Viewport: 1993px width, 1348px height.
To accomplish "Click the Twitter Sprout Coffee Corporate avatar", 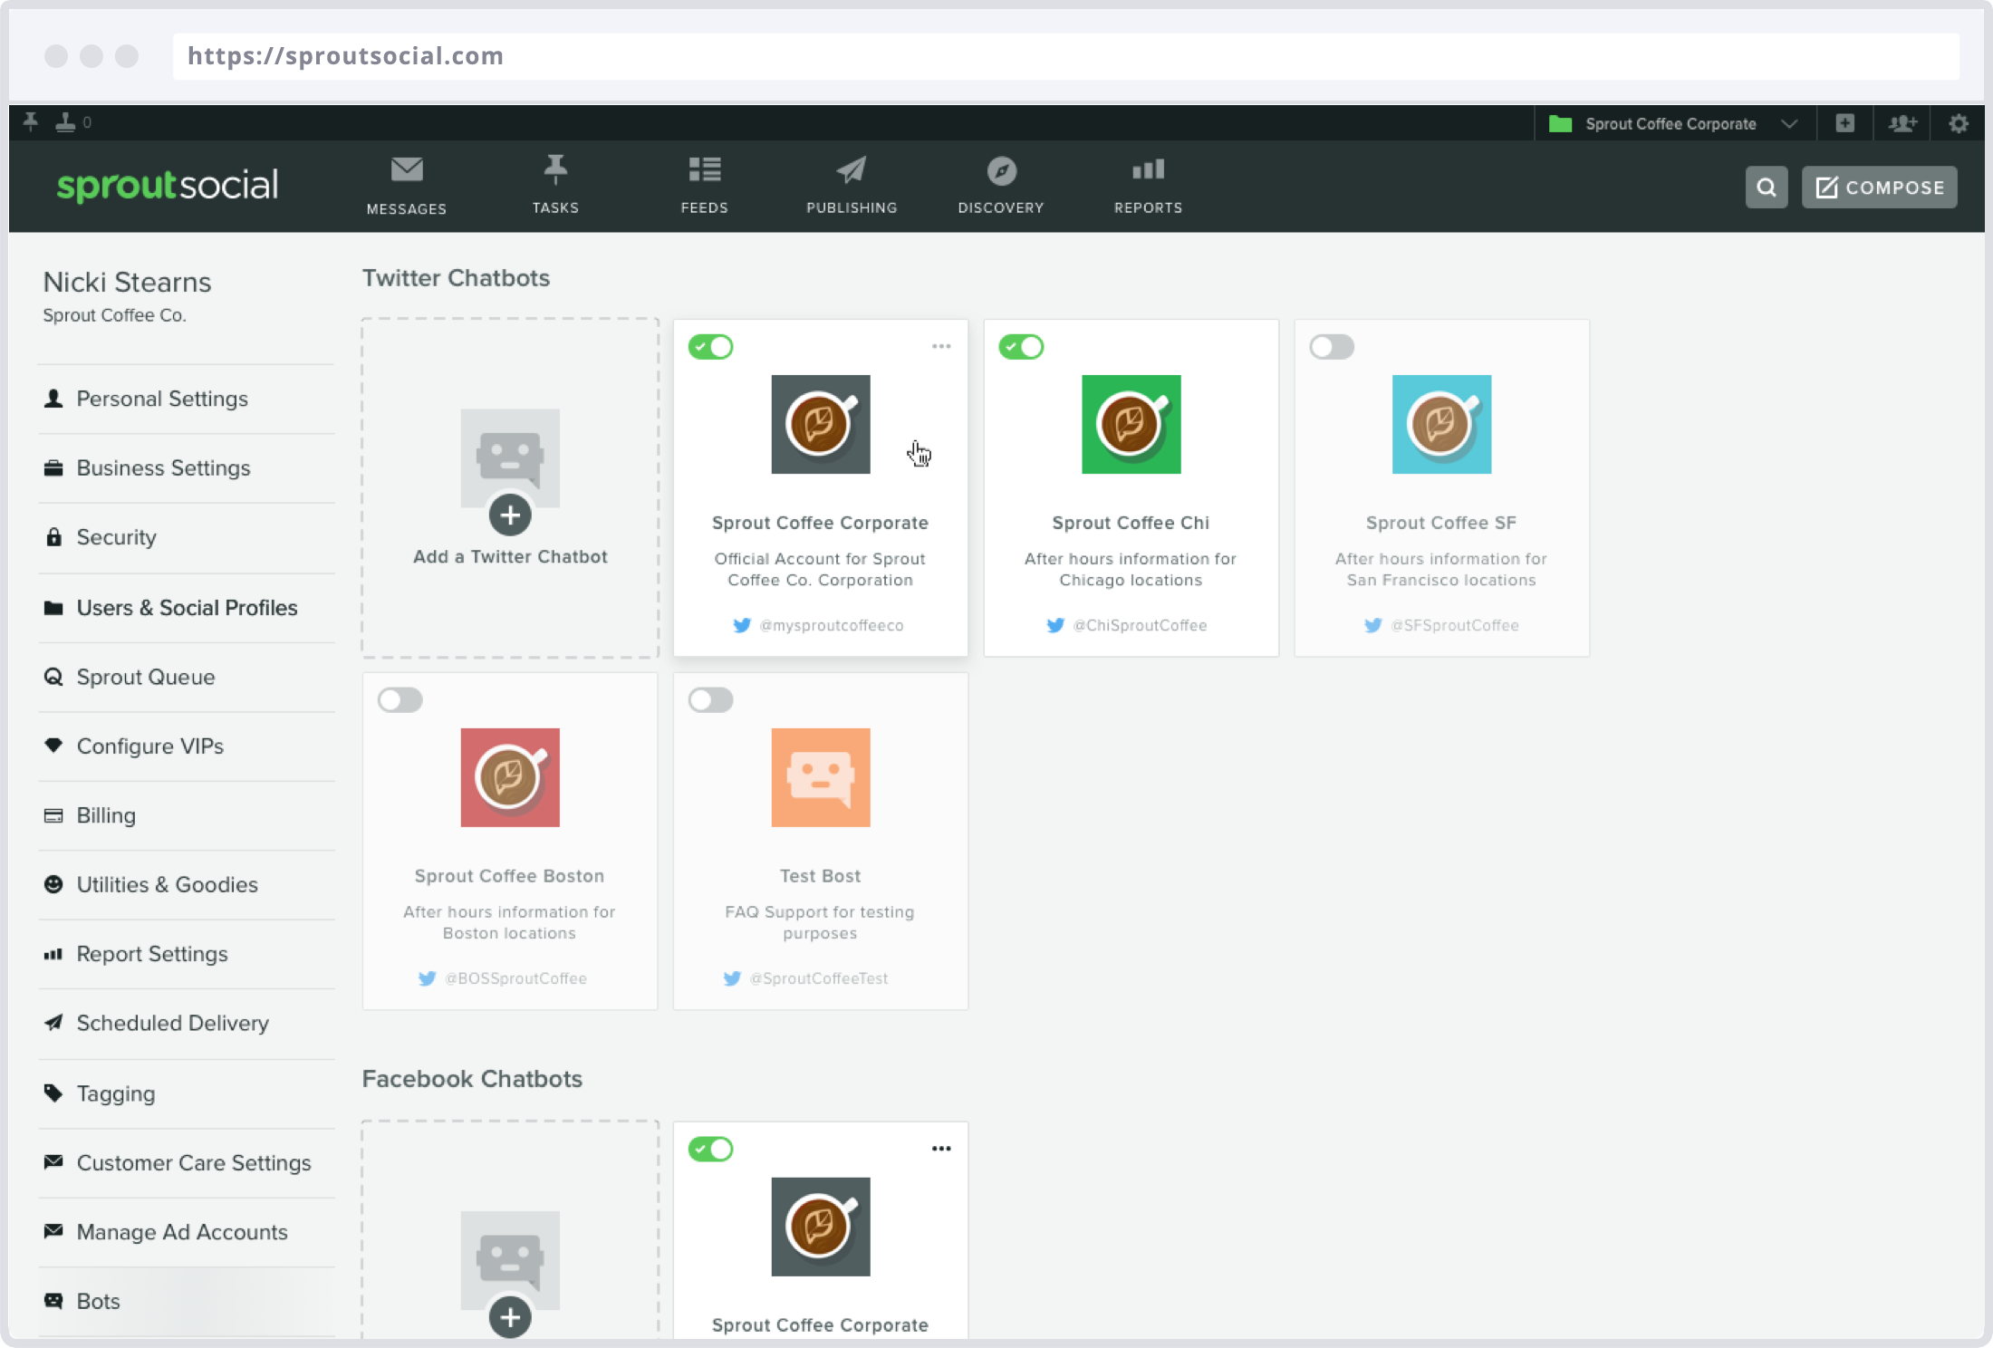I will click(821, 424).
